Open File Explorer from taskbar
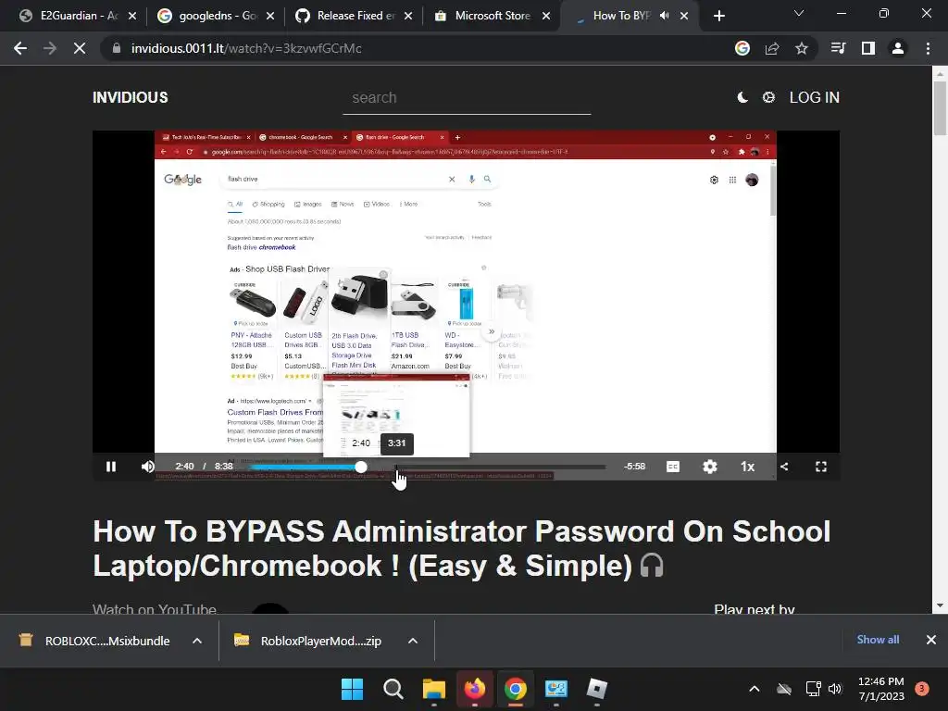This screenshot has width=948, height=711. [433, 689]
